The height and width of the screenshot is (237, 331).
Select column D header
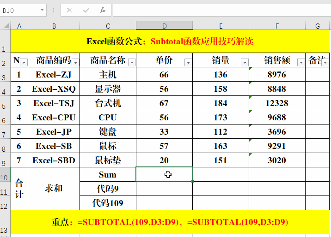164,26
